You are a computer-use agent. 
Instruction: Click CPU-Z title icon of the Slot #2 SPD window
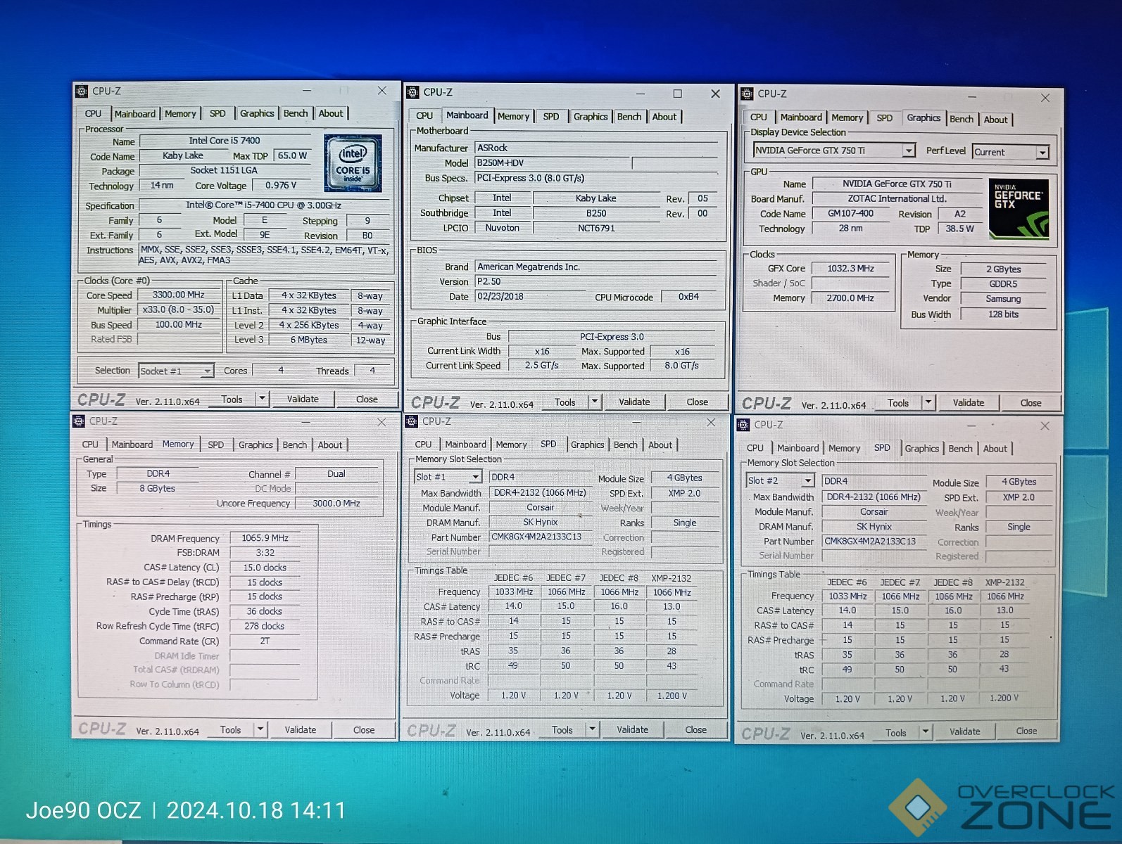coord(744,425)
